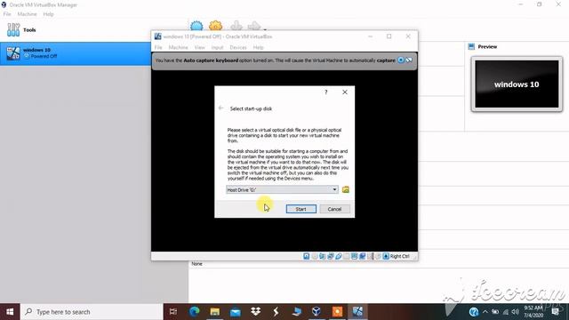Open the Windows Start menu
The height and width of the screenshot is (320, 569).
pos(10,312)
